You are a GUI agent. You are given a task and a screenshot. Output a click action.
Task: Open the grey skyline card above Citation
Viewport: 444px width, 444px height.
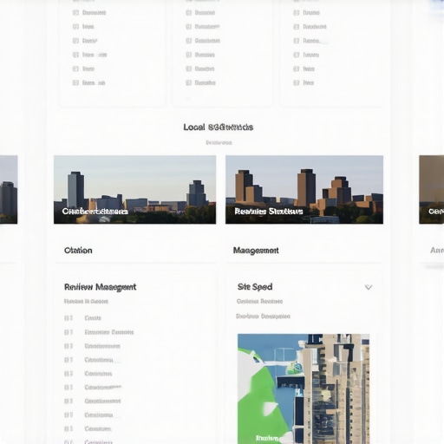click(134, 190)
